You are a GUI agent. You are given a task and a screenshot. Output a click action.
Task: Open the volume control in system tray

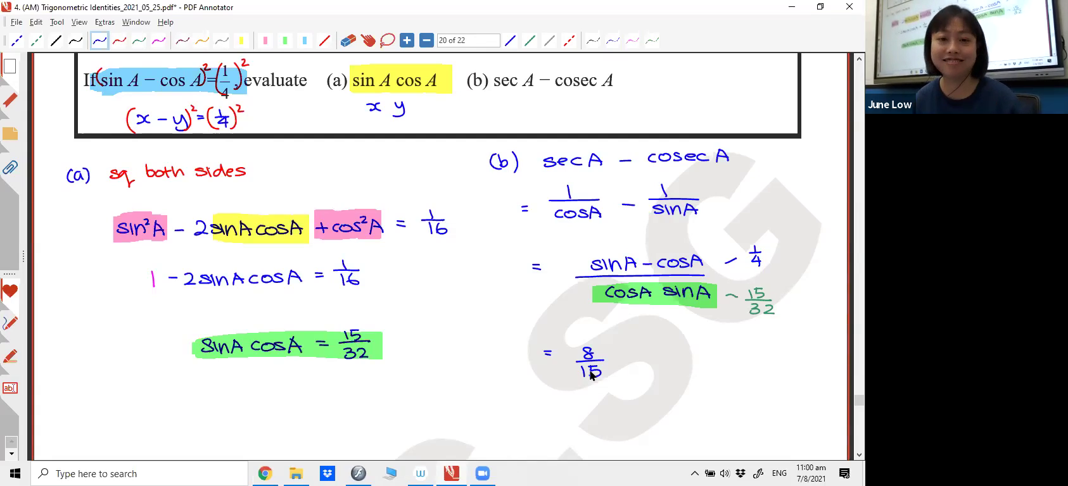pyautogui.click(x=725, y=473)
